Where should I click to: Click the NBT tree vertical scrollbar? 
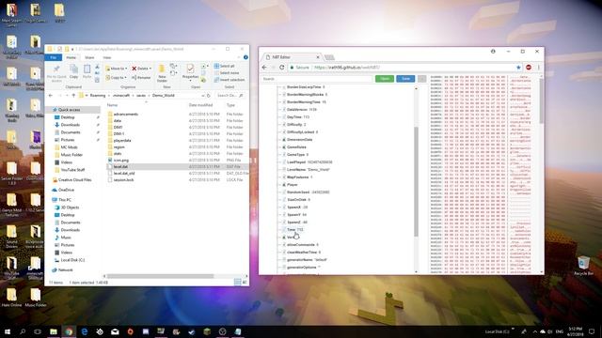click(416, 181)
